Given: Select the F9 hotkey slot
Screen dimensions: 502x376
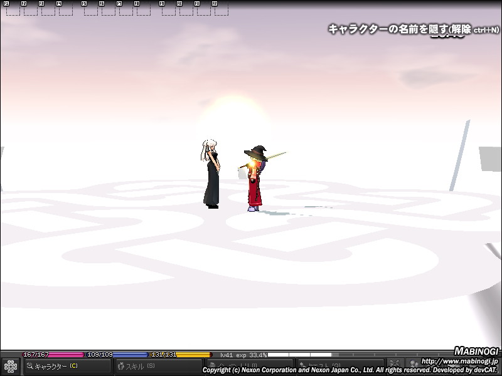Looking at the screenshot, I should pos(168,9).
